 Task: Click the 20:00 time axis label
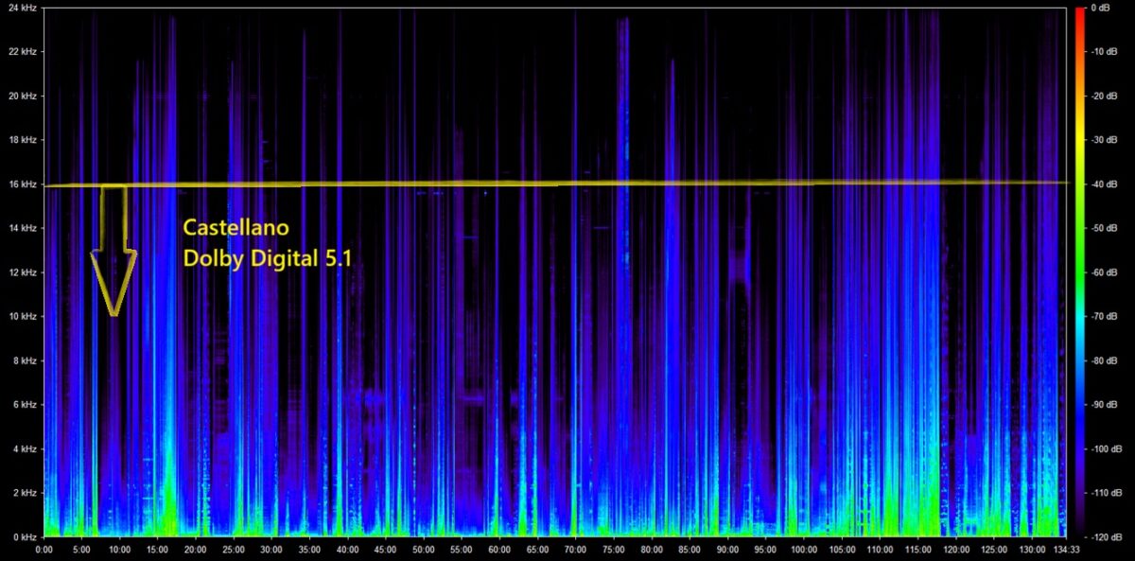pyautogui.click(x=195, y=550)
